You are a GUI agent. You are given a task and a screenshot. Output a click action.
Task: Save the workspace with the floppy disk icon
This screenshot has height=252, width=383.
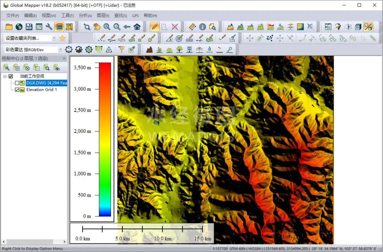(29, 27)
